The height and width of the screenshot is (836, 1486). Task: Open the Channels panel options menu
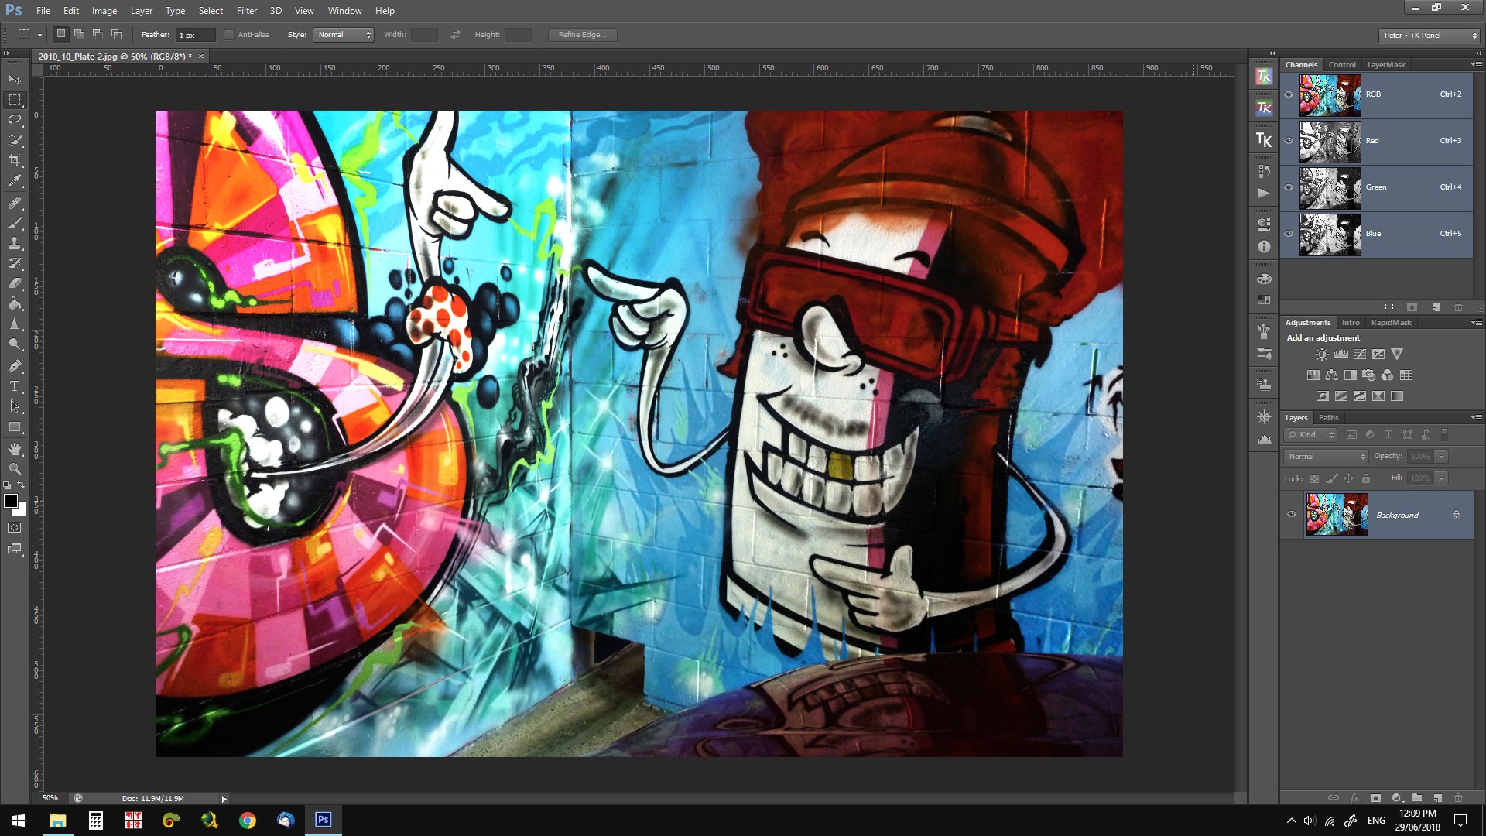[1476, 64]
